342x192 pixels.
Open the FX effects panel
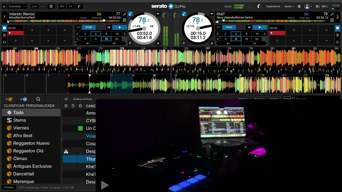(x=71, y=6)
